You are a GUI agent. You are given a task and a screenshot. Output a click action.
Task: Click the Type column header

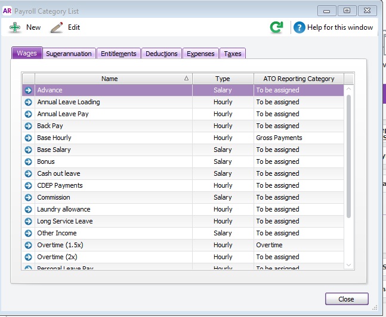click(223, 79)
